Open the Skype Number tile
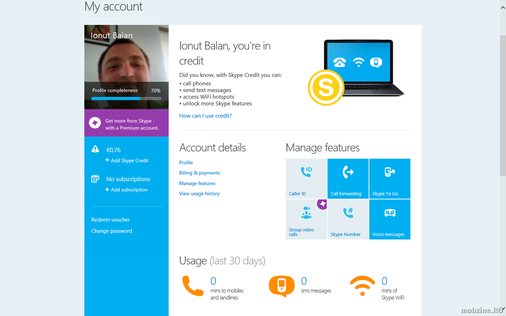 (348, 219)
